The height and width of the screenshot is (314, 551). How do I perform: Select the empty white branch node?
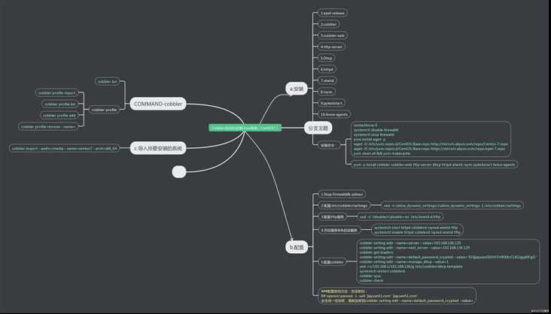pos(179,172)
